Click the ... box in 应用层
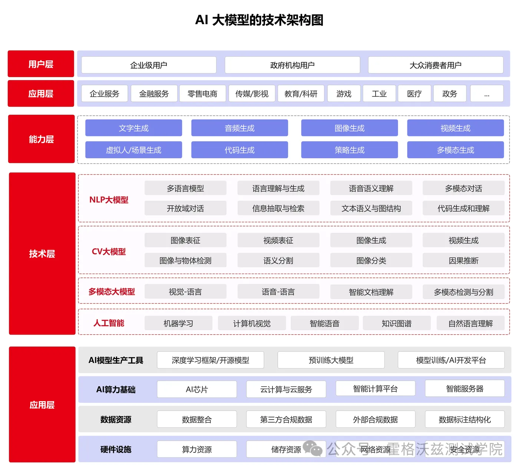 pyautogui.click(x=487, y=93)
